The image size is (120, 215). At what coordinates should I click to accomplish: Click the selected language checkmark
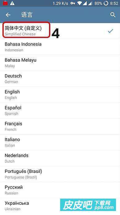click(x=110, y=31)
